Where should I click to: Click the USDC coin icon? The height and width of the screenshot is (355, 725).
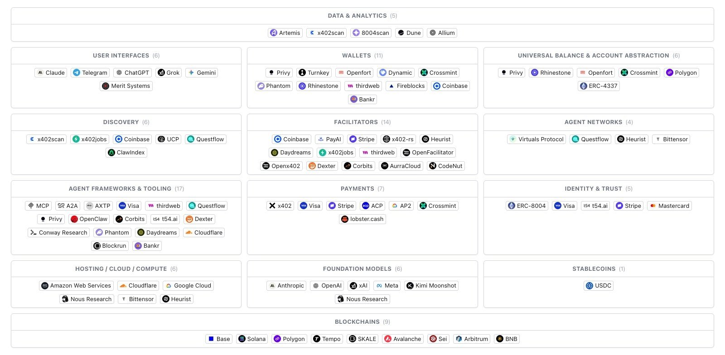[x=590, y=286]
